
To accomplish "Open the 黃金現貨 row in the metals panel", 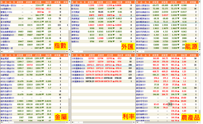I will click(34, 58).
